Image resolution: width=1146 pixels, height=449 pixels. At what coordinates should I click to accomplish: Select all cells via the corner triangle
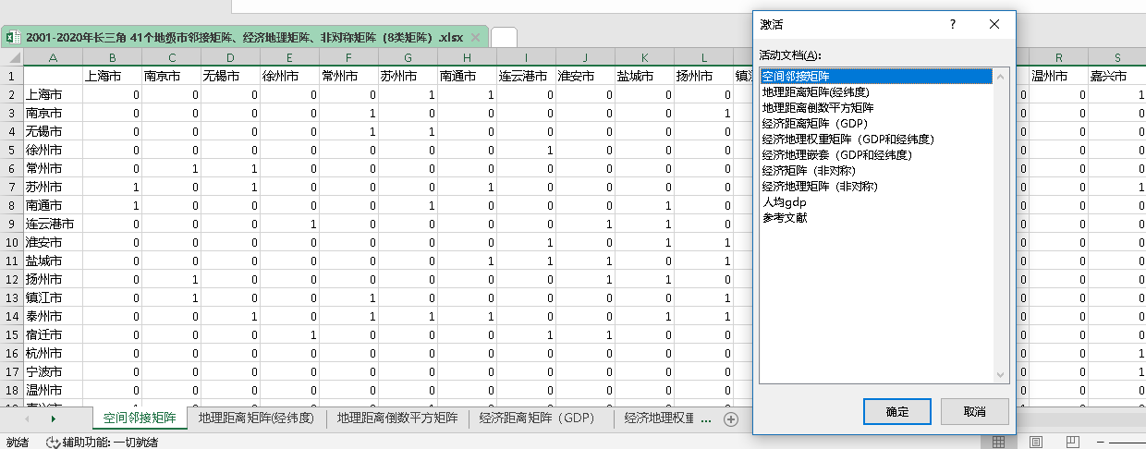point(12,57)
